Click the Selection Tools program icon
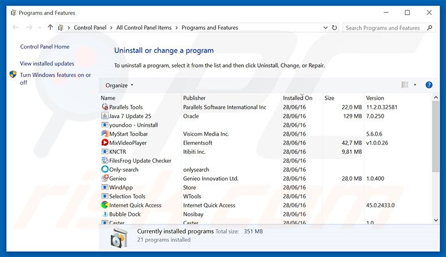 point(105,196)
